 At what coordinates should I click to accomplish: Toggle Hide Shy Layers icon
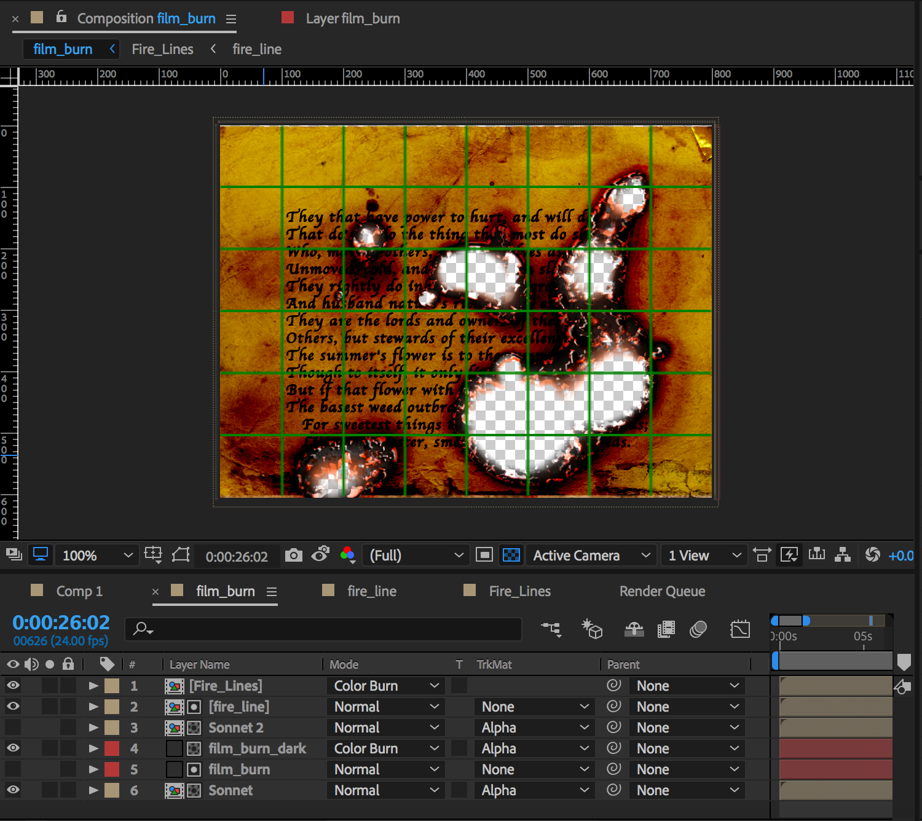(x=634, y=629)
